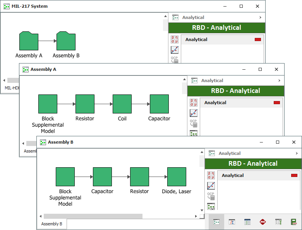Viewport: 302px width, 230px height.
Task: Click the list with wrench icon in bottom toolbar
Action: pyautogui.click(x=278, y=222)
